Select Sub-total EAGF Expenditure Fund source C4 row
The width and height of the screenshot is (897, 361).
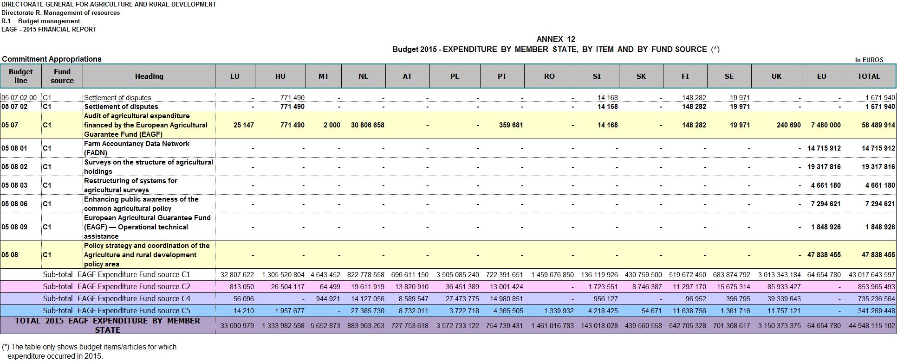click(448, 299)
